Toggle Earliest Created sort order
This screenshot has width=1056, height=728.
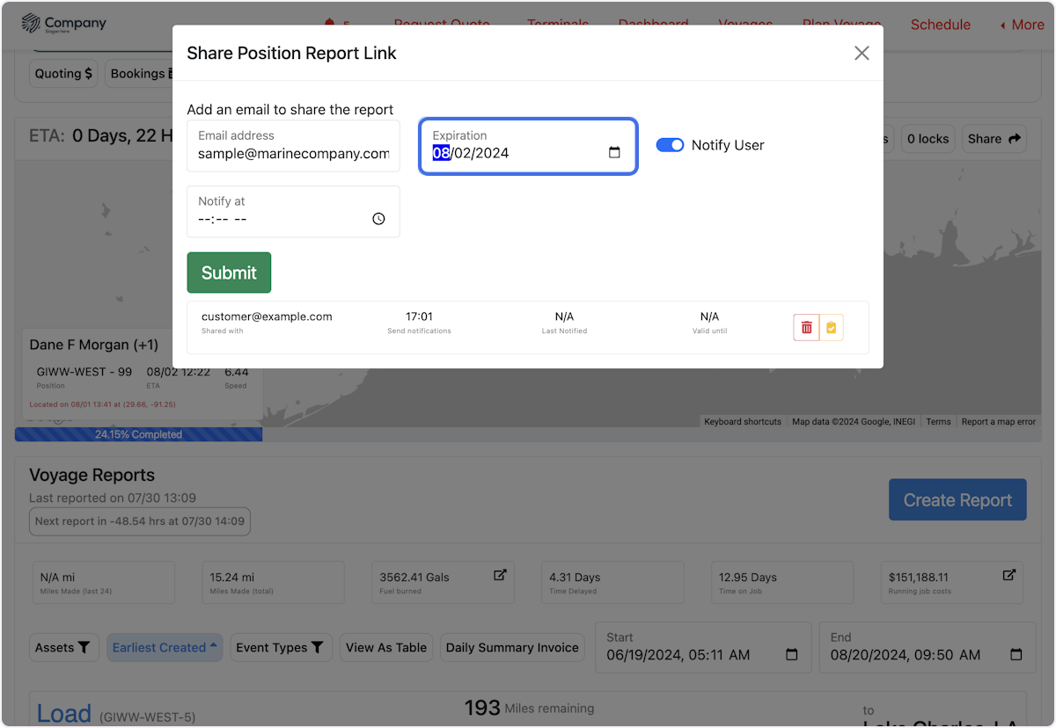click(165, 648)
